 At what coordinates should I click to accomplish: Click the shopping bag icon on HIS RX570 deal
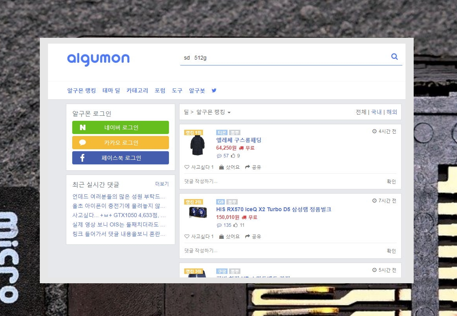[222, 236]
